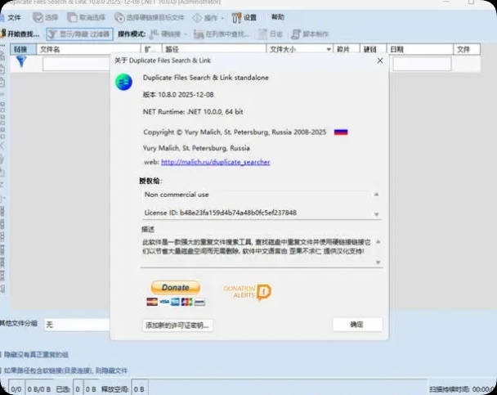Click the 取消选择 toolbar item
This screenshot has width=497, height=395.
pos(86,17)
